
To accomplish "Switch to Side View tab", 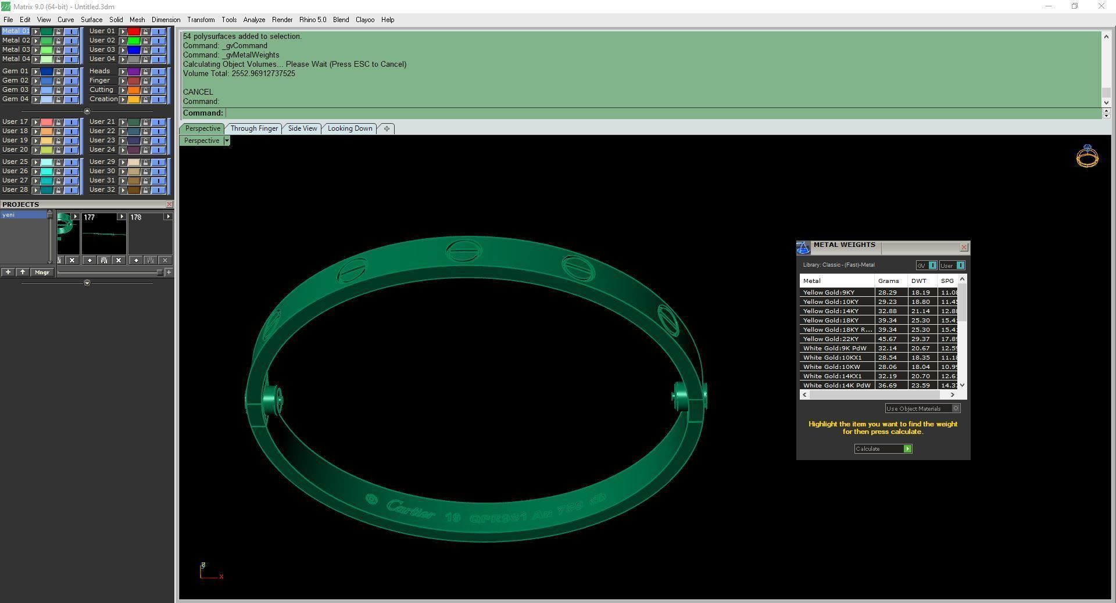I will click(x=303, y=128).
